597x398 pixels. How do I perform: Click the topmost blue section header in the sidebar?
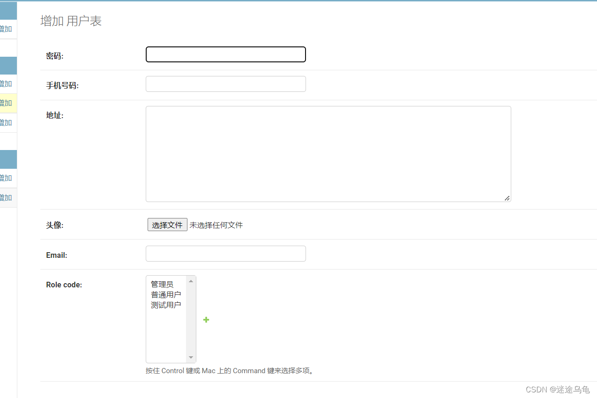point(8,10)
